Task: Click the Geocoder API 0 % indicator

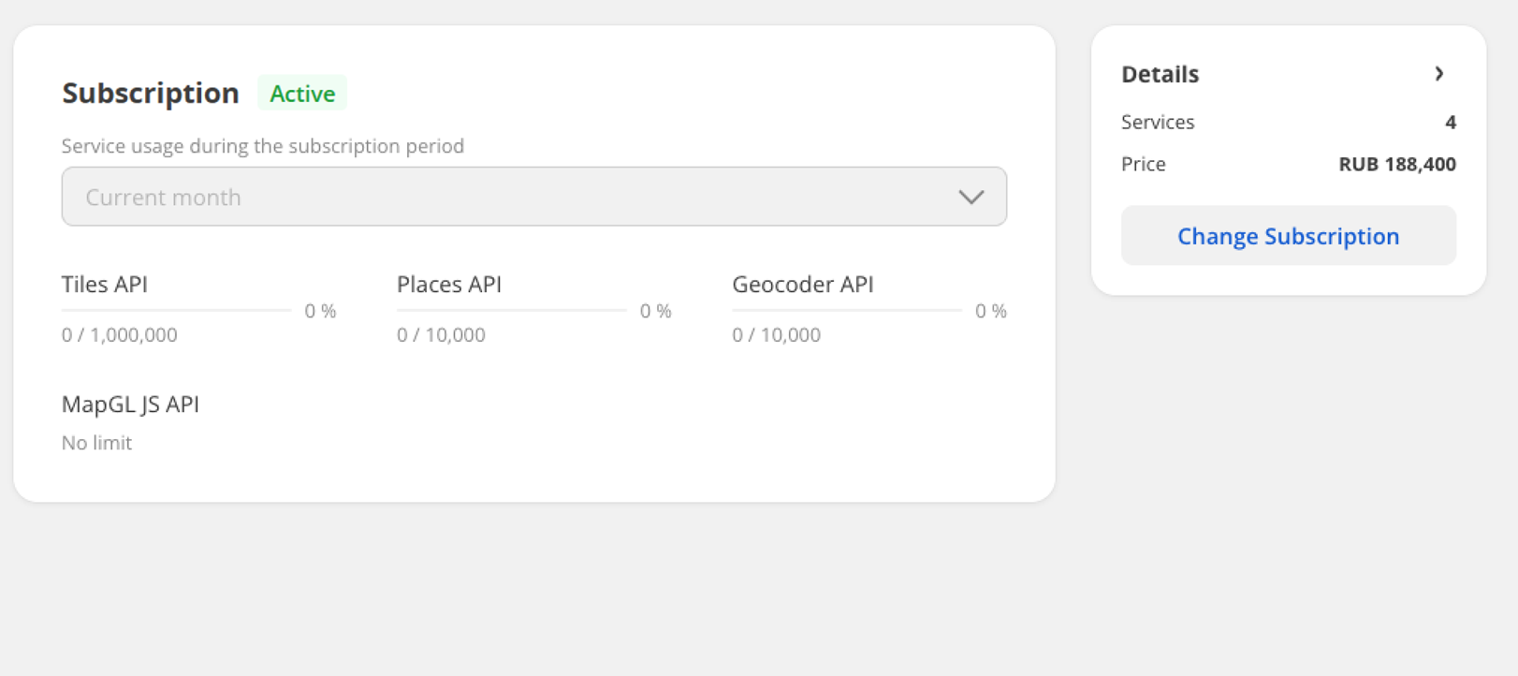Action: [990, 311]
